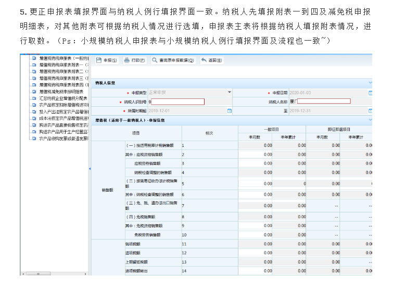This screenshot has height=289, width=393.
Task: Select 增值税纳税申报表附表一 in the tree
Action: [x=64, y=65]
